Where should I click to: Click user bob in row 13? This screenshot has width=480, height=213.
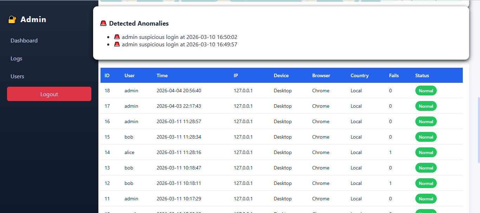129,168
